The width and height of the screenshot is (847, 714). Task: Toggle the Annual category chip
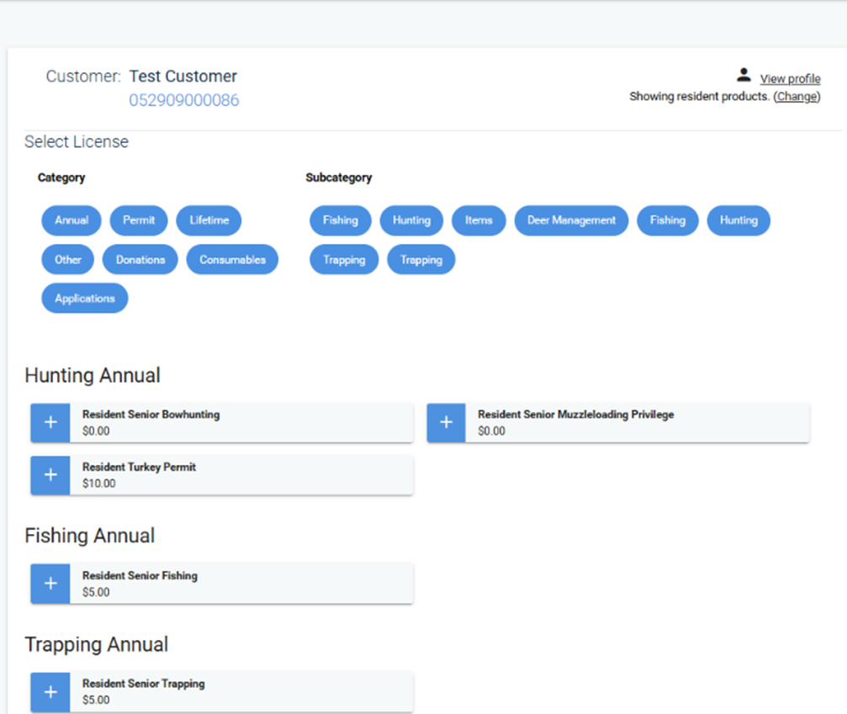point(71,220)
